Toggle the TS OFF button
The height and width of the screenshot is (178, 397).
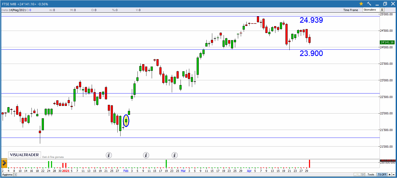(x=382, y=175)
